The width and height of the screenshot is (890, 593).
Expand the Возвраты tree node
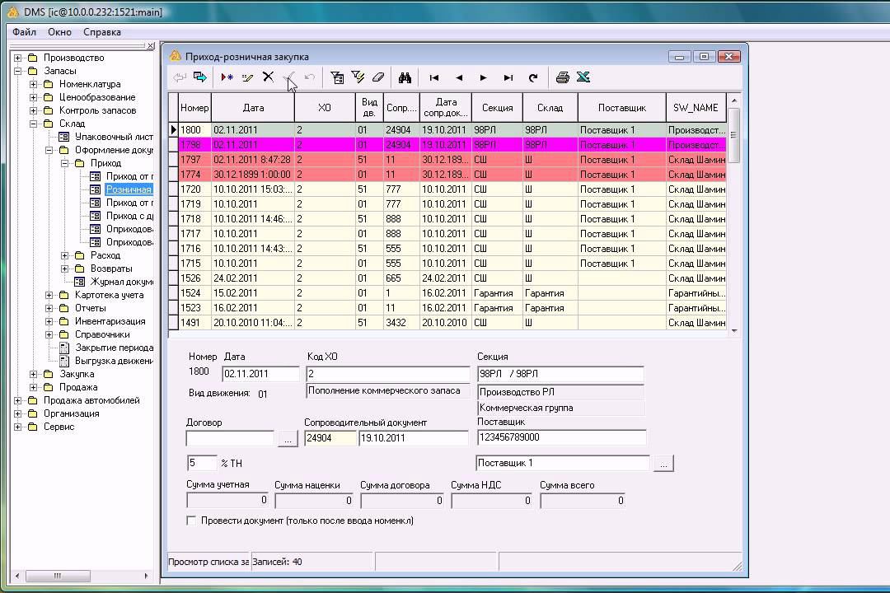(65, 268)
